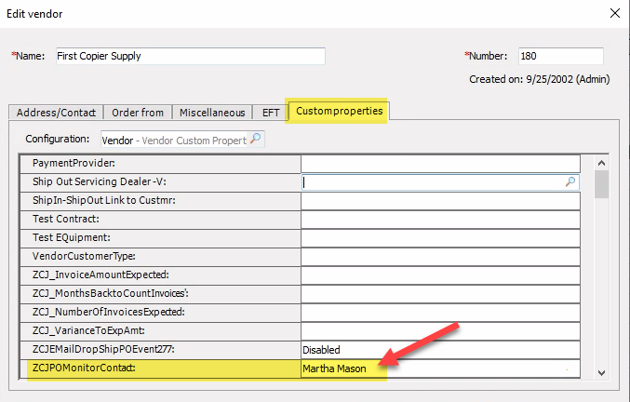Select the ShipIn-ShipOut Link to Custmr label
630x402 pixels.
point(104,200)
